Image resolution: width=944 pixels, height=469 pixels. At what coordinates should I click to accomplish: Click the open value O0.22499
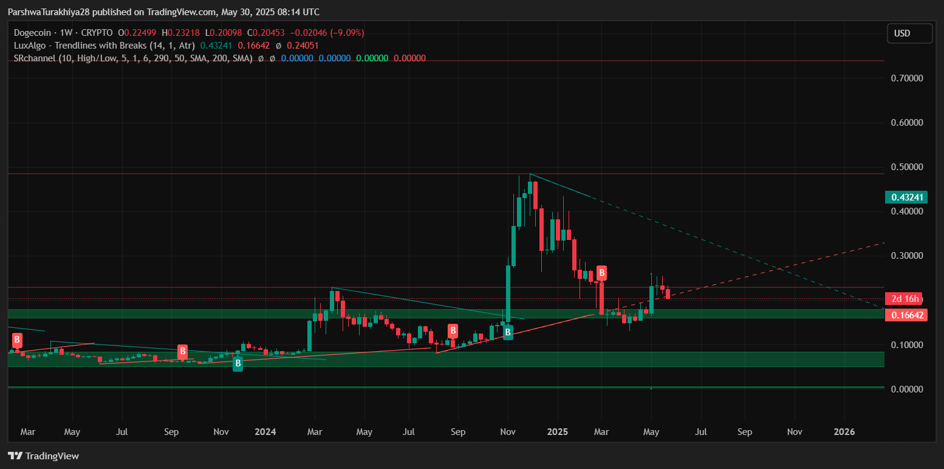click(136, 33)
